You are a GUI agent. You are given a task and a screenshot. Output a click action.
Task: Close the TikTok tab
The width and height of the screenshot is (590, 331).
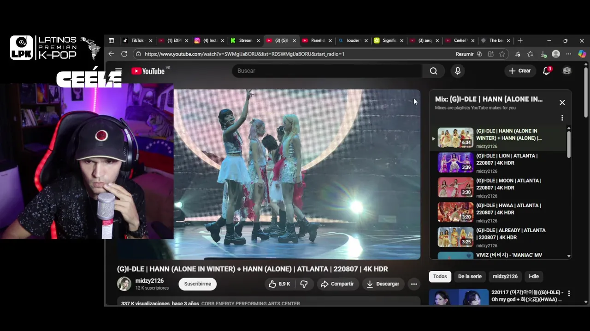point(151,40)
